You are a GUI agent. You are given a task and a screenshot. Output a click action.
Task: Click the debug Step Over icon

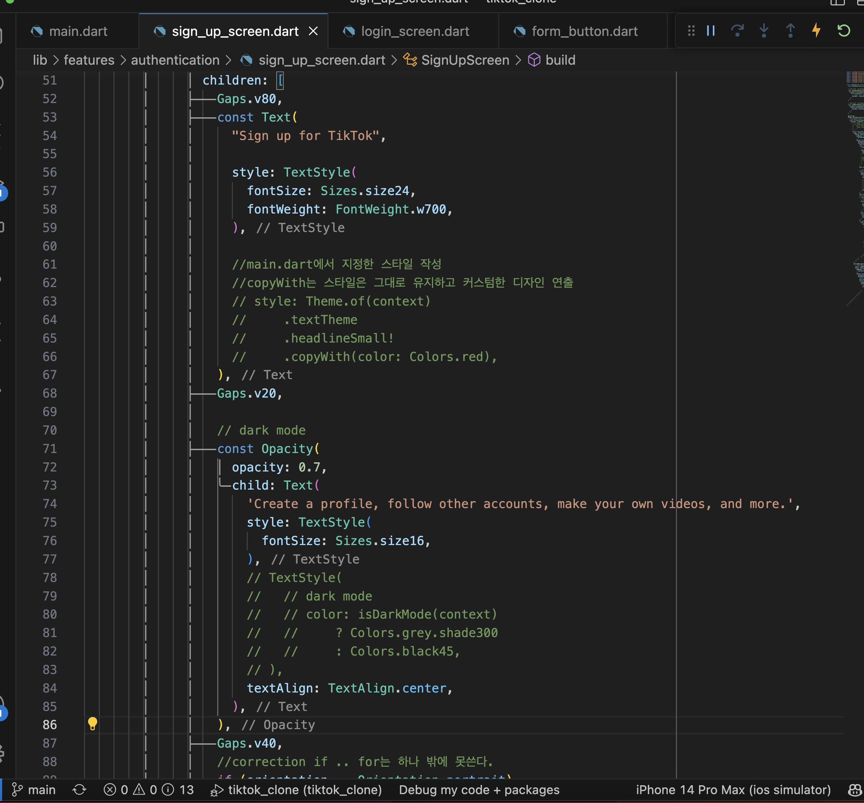(x=737, y=31)
